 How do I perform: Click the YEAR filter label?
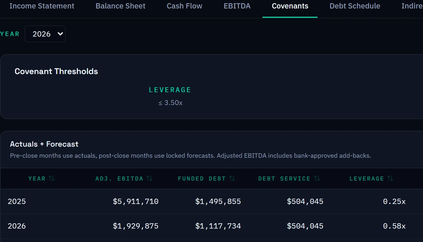click(x=10, y=34)
